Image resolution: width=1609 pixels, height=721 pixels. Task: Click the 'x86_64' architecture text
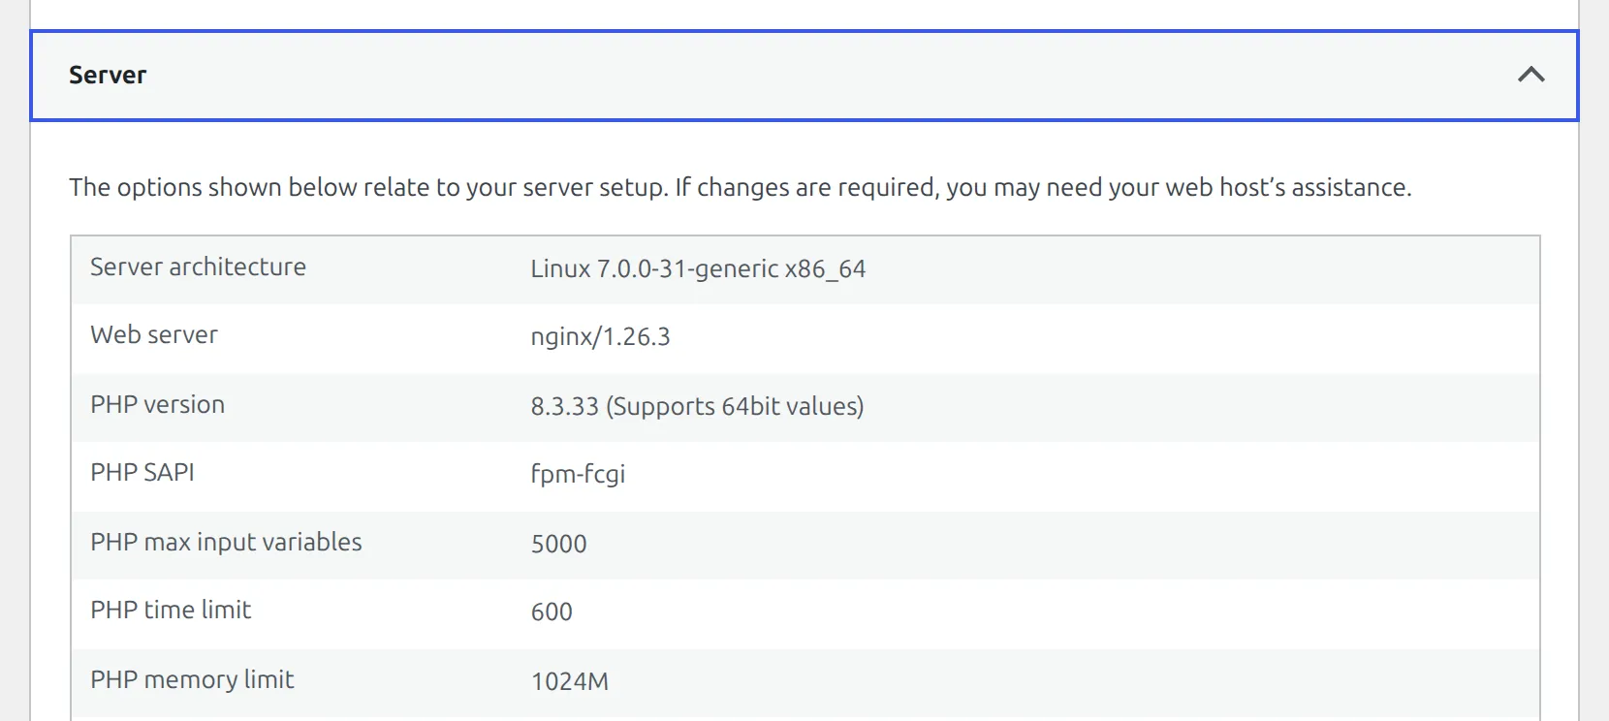click(x=825, y=268)
